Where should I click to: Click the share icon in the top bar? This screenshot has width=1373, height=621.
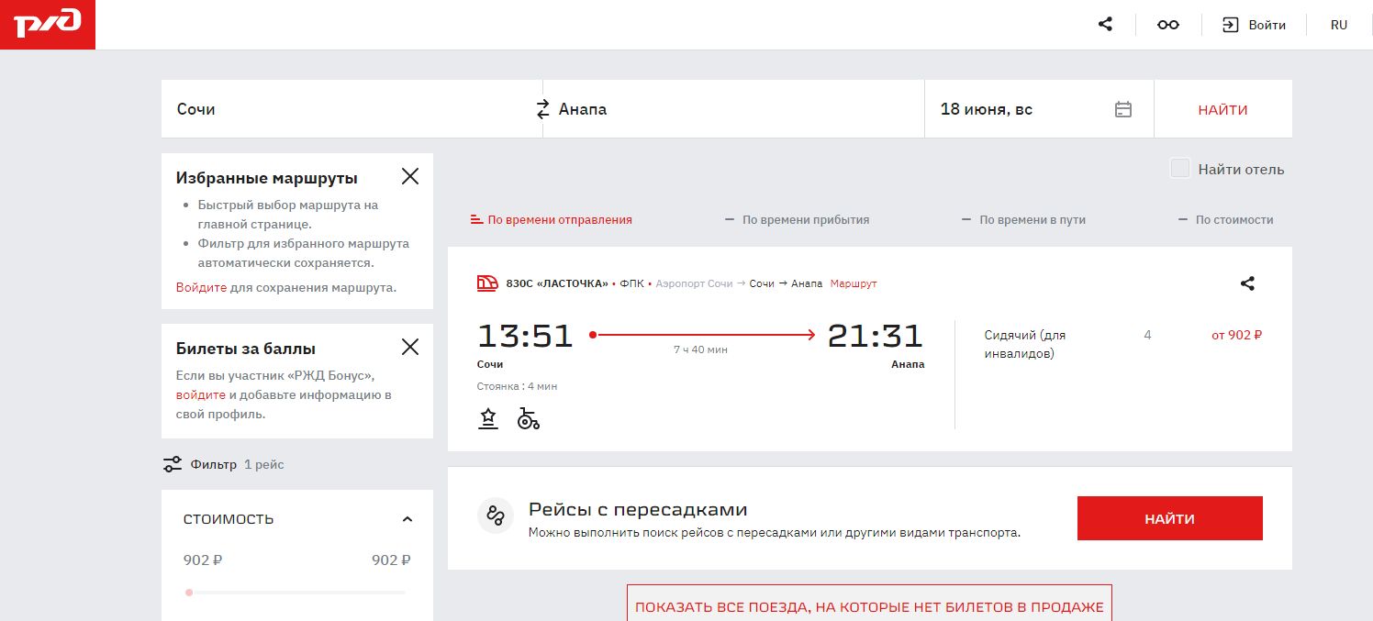point(1104,24)
